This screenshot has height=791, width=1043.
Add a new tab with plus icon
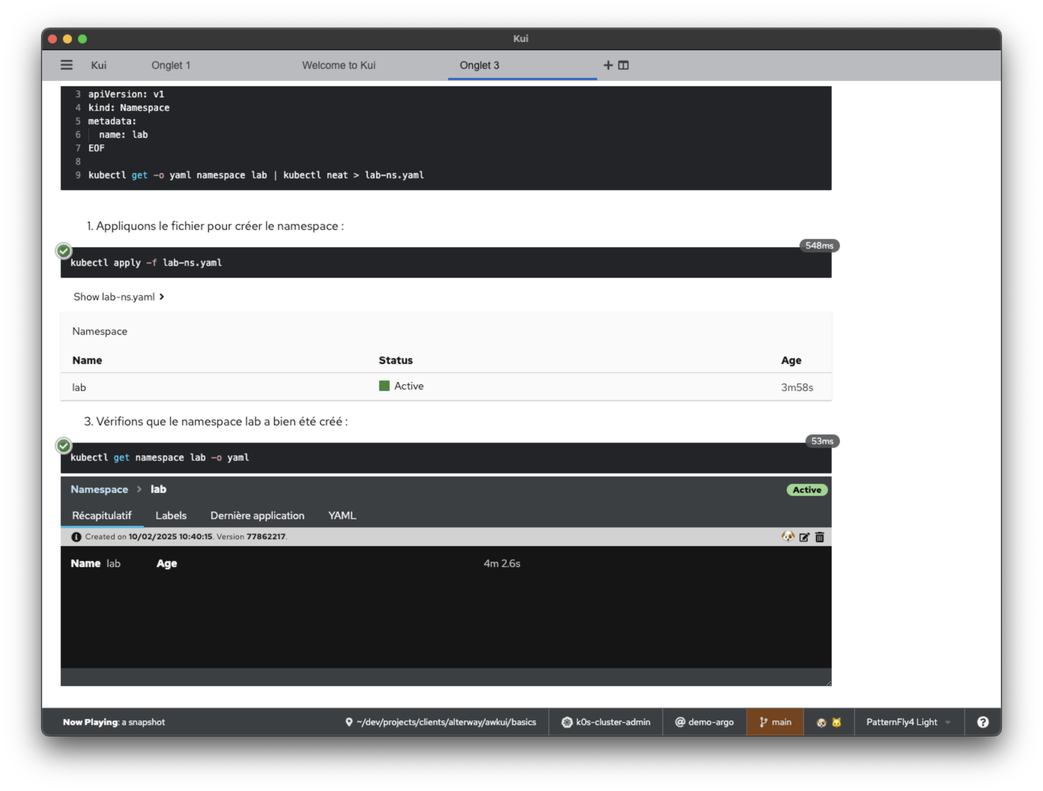point(608,65)
